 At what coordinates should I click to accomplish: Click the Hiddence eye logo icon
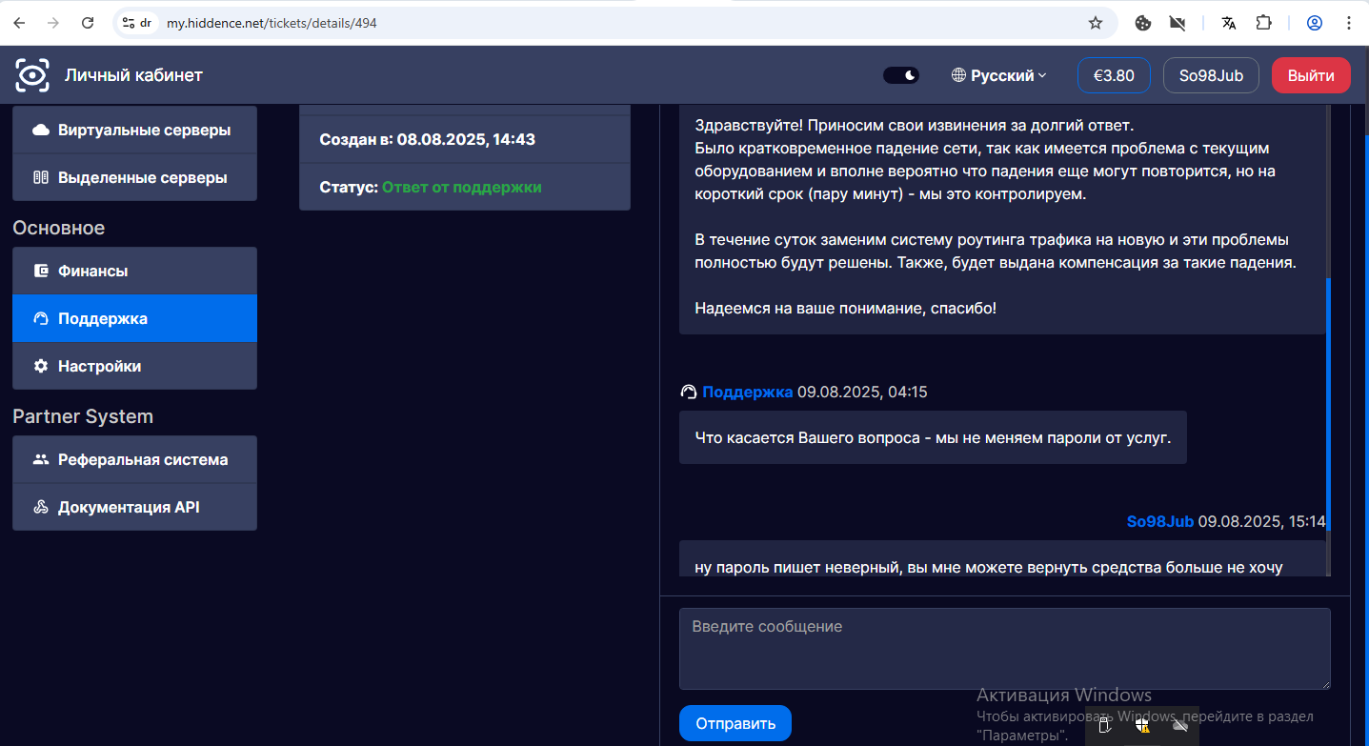click(x=32, y=75)
